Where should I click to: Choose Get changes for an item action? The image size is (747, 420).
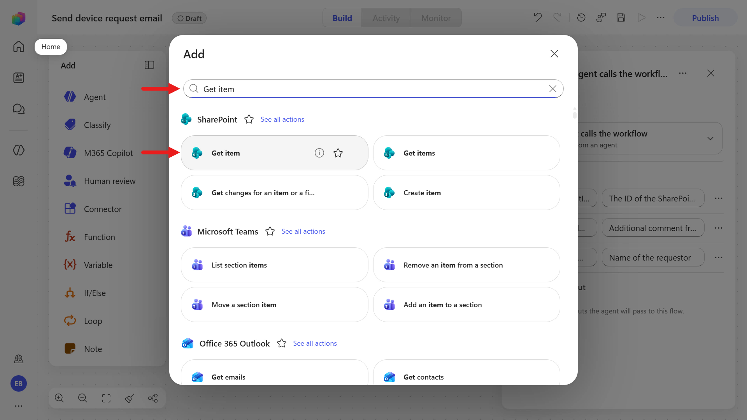pos(274,192)
